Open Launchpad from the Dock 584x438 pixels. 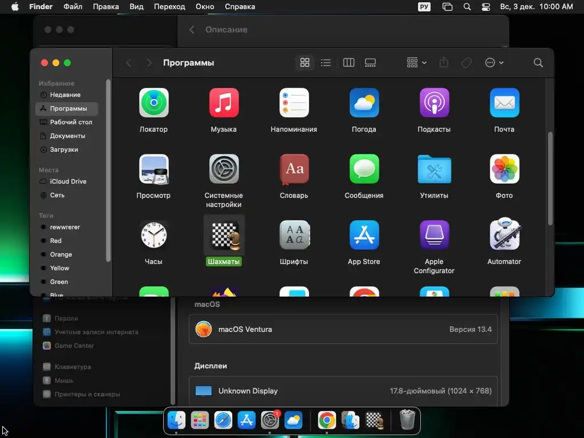pyautogui.click(x=200, y=420)
